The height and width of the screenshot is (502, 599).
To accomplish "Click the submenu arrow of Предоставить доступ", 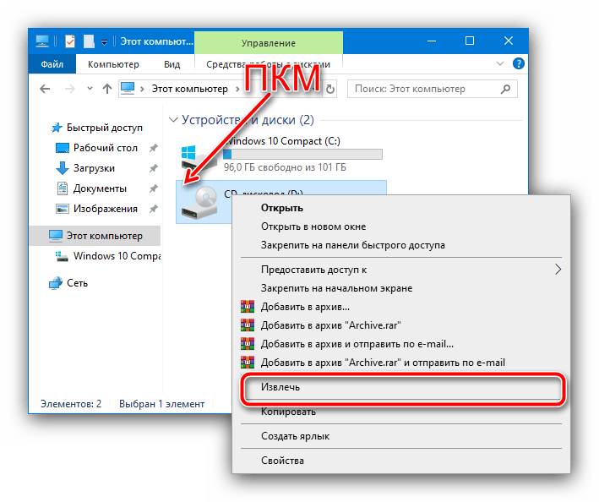I will [x=558, y=270].
